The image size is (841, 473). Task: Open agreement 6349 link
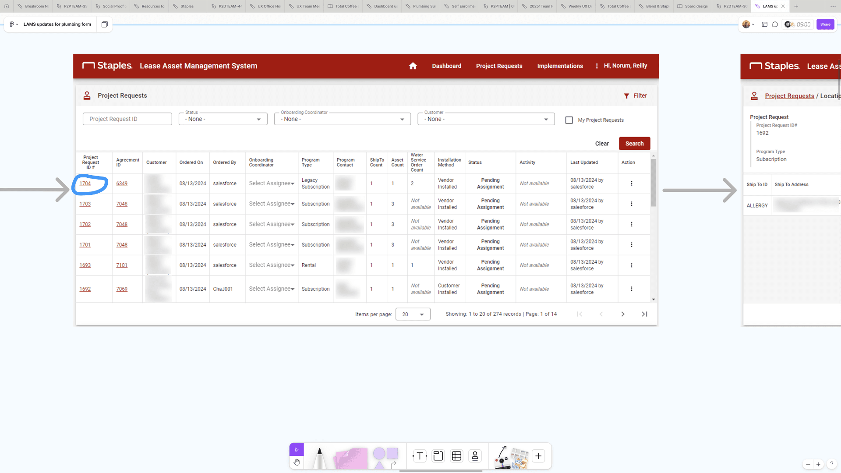(x=122, y=184)
